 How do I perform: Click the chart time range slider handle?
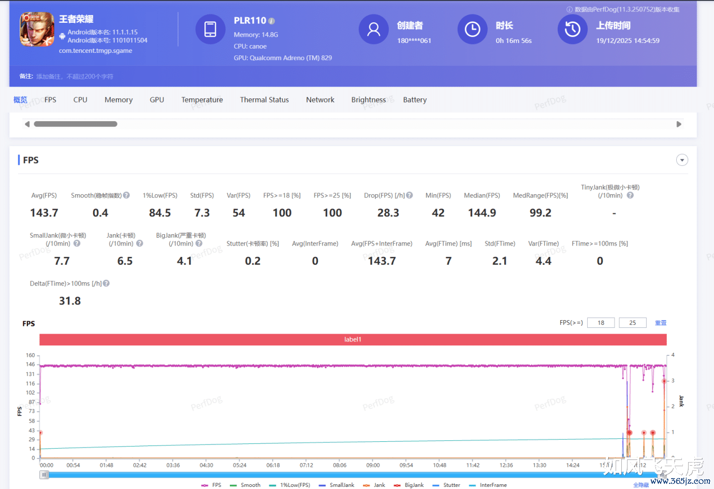[45, 474]
